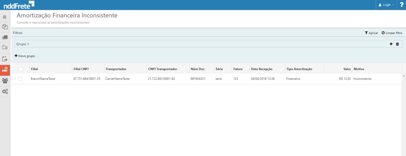This screenshot has width=406, height=156.
Task: Click the table scrollbar up arrow
Action: pyautogui.click(x=404, y=76)
